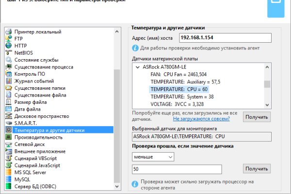291x194 pixels.
Task: Choose the MS SQL Server icon
Action: (8, 172)
